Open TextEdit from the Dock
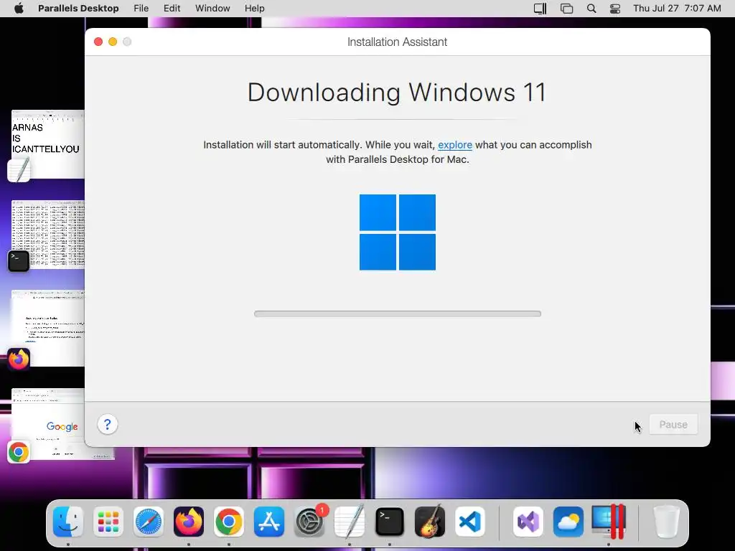The image size is (735, 551). (x=350, y=522)
